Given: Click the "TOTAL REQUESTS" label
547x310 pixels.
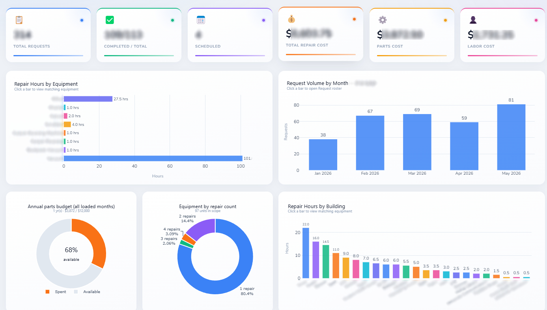Looking at the screenshot, I should click(32, 46).
